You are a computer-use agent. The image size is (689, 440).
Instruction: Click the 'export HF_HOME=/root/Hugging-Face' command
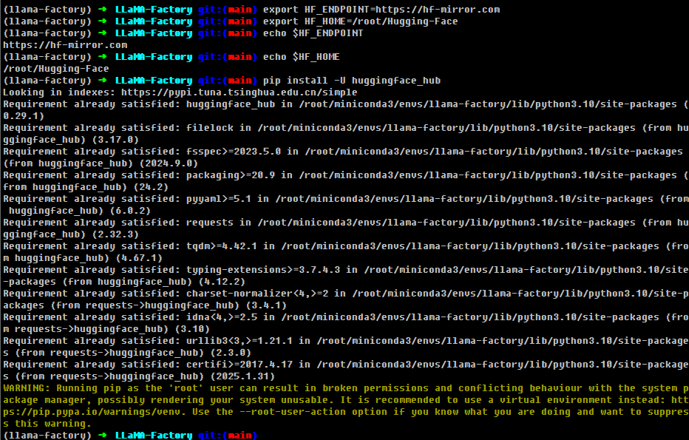point(360,21)
